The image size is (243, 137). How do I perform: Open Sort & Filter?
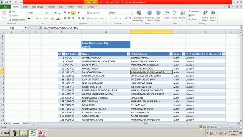click(205, 16)
